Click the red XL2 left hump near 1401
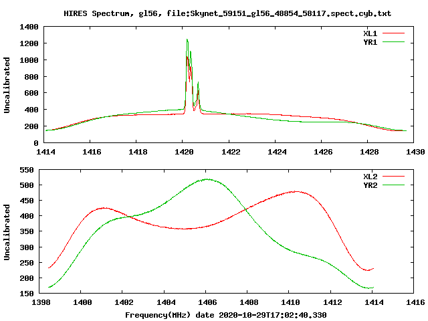 point(103,208)
